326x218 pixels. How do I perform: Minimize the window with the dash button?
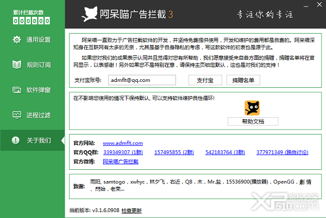click(306, 6)
